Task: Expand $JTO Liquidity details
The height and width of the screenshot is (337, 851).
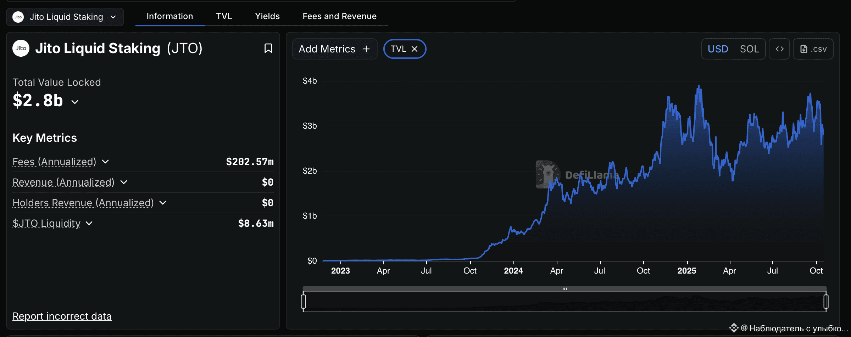Action: 89,223
